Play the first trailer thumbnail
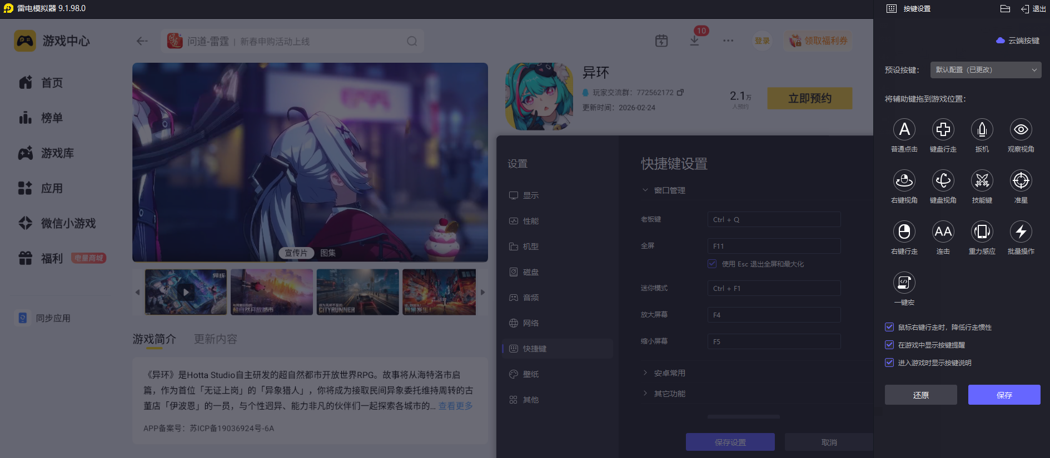Screen dimensions: 1050x458 coord(186,292)
